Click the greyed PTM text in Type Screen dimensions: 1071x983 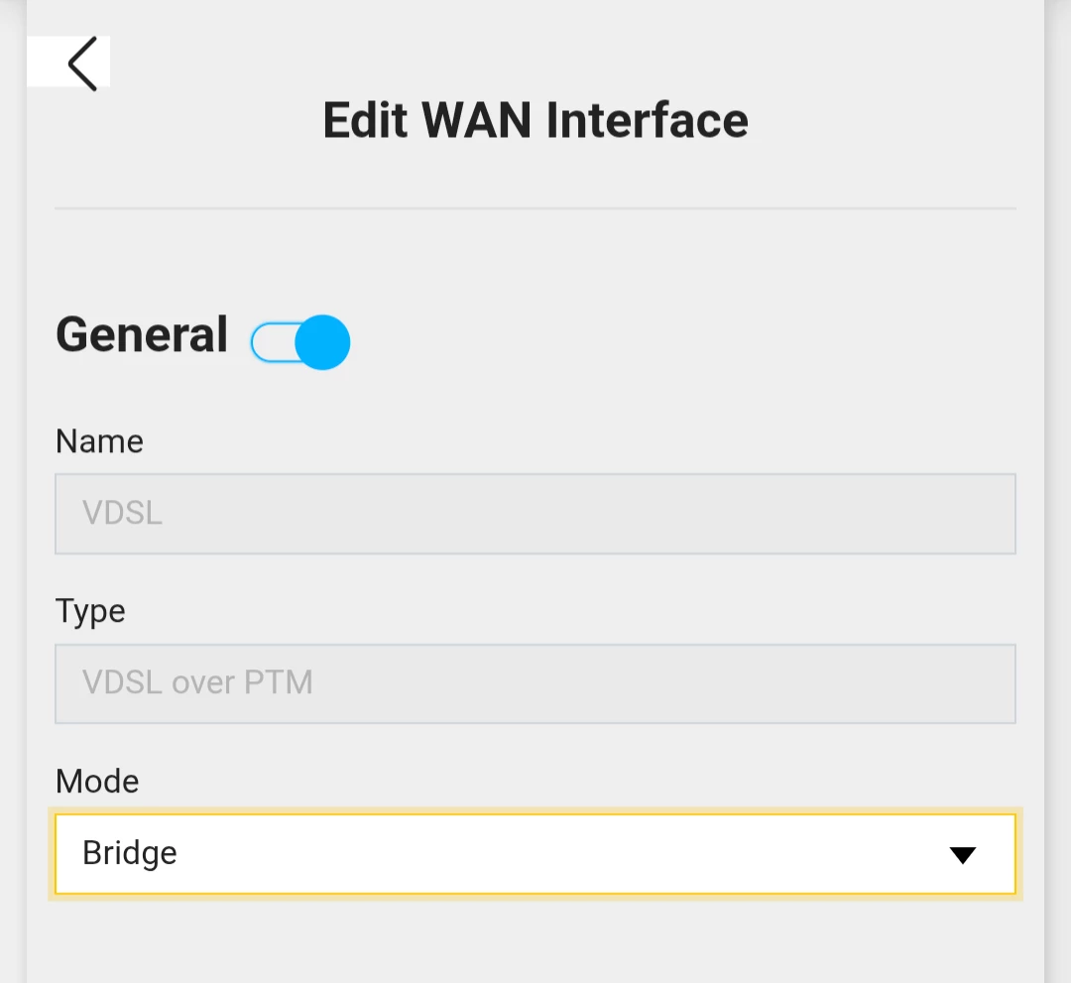tap(282, 683)
